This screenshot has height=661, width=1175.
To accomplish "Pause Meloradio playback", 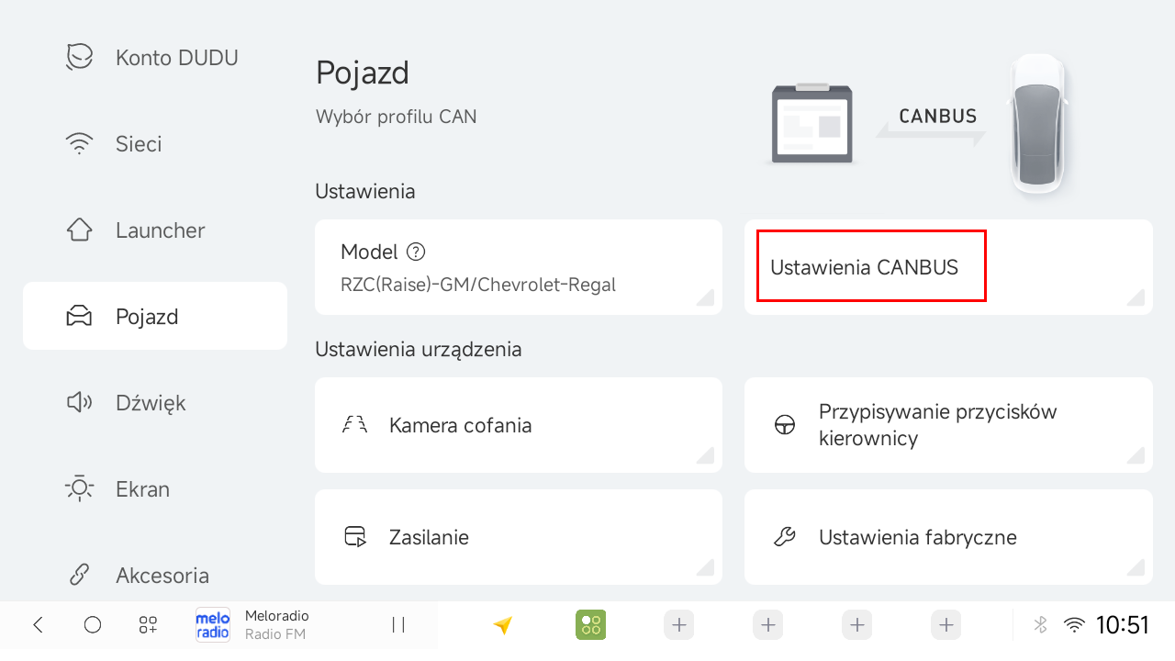I will point(398,625).
